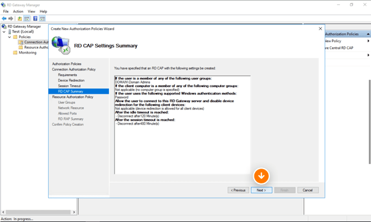Viewport: 371px width, 222px height.
Task: Select Resource Authorization Policy wizard step
Action: pyautogui.click(x=73, y=97)
